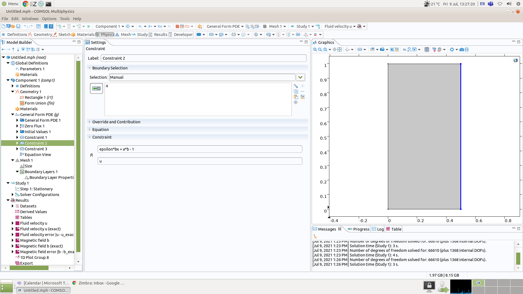Toggle the Select Box tool in Graphics
Screen dimensions: 523x294
392,50
